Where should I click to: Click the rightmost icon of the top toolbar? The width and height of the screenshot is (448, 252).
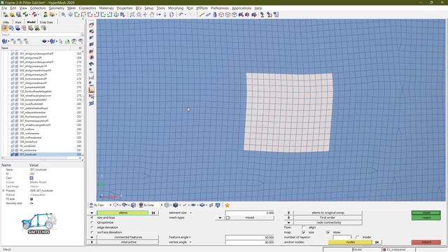(276, 14)
